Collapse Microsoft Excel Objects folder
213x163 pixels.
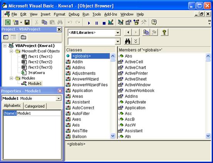11,51
